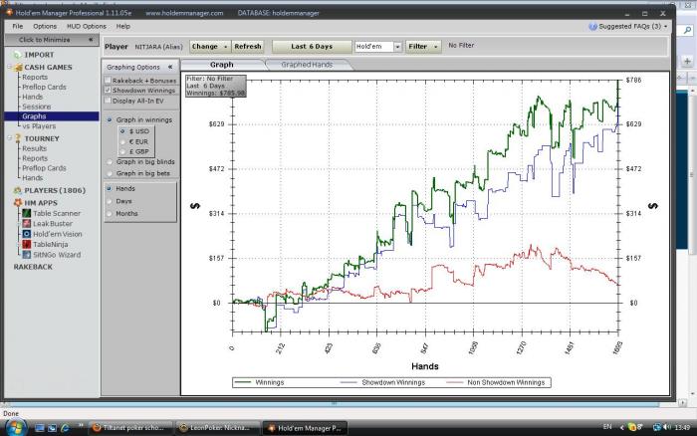Image resolution: width=697 pixels, height=436 pixels.
Task: Click the Click to Minimize button
Action: click(52, 40)
